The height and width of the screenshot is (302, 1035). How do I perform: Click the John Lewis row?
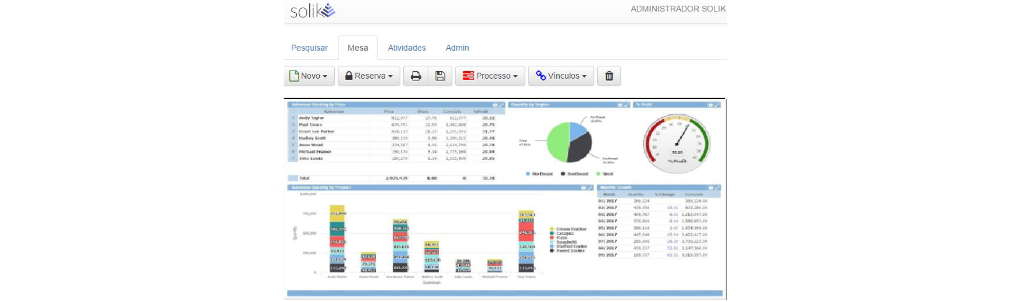pyautogui.click(x=393, y=158)
